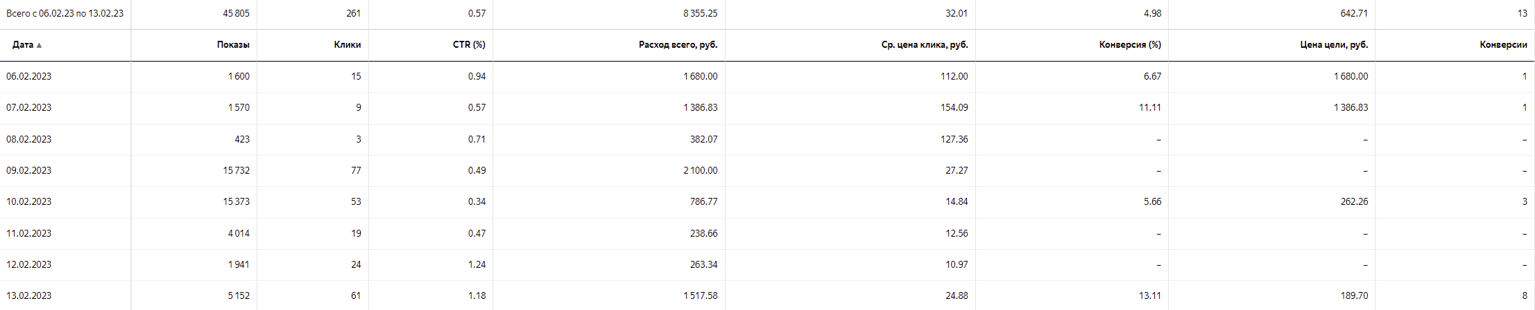Sort table by the Клики column header
The width and height of the screenshot is (1535, 310).
point(347,45)
